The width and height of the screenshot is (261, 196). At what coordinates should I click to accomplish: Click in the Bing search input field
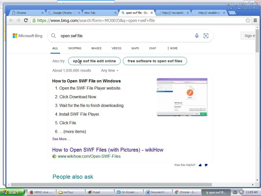126,36
